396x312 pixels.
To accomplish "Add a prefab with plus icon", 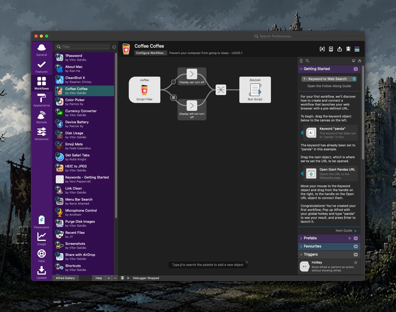I will (x=350, y=238).
